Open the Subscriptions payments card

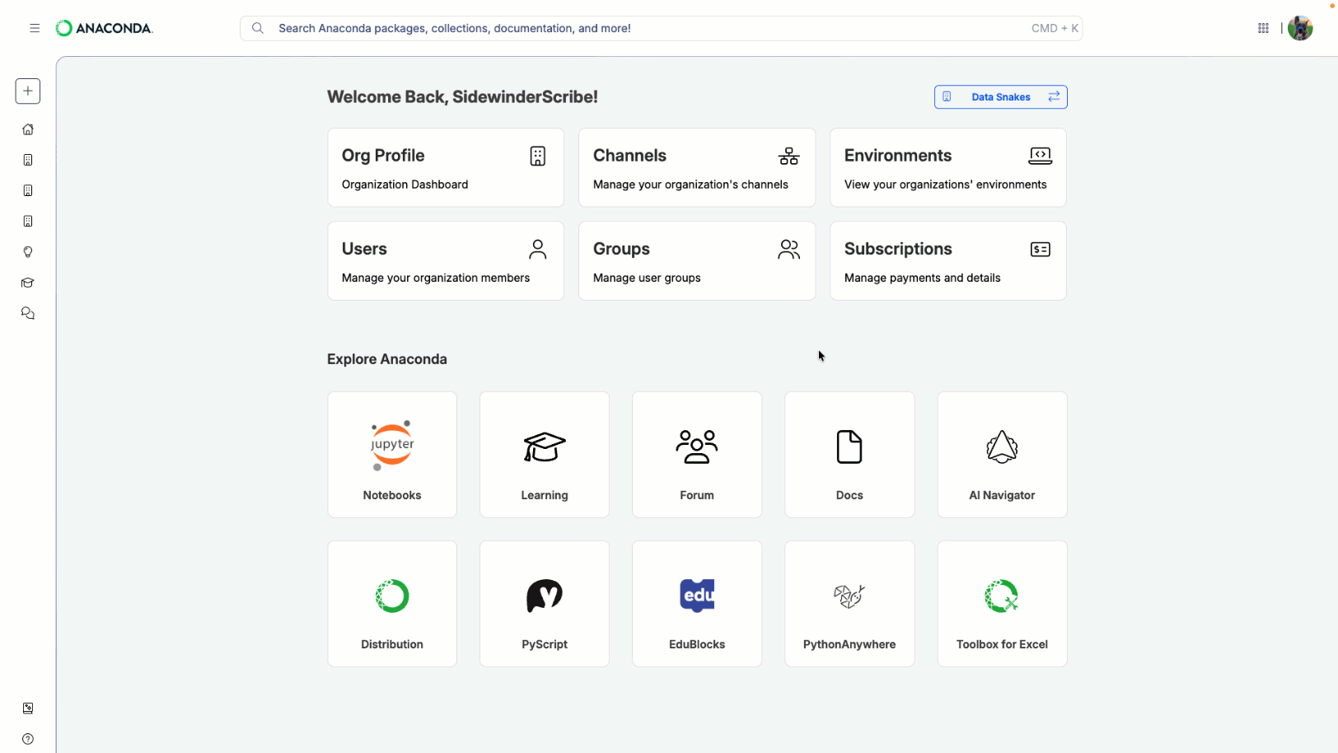coord(947,260)
